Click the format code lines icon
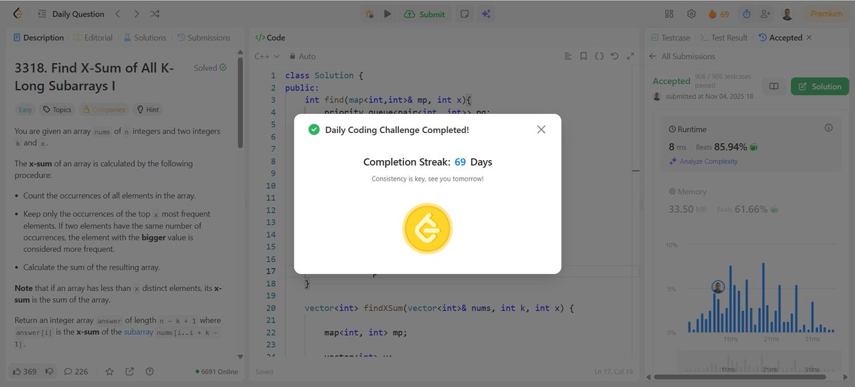This screenshot has height=387, width=855. point(568,56)
